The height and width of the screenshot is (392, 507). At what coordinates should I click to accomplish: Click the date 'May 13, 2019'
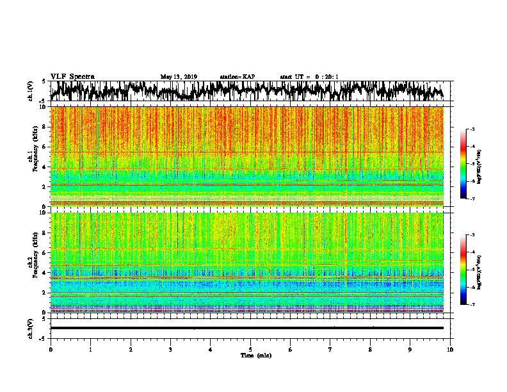179,77
